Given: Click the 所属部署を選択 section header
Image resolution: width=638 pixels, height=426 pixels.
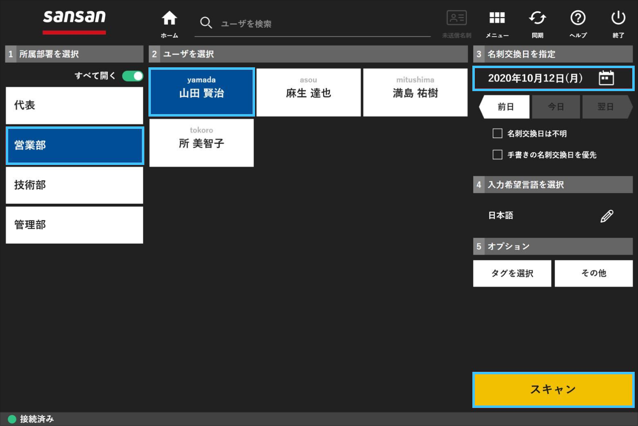Looking at the screenshot, I should point(74,54).
